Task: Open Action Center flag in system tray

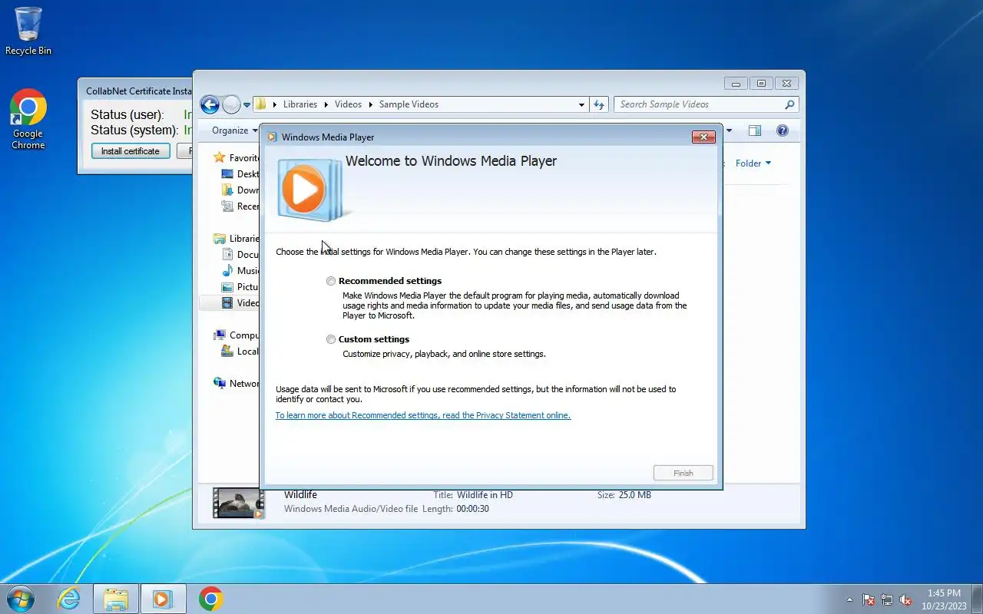Action: 869,600
